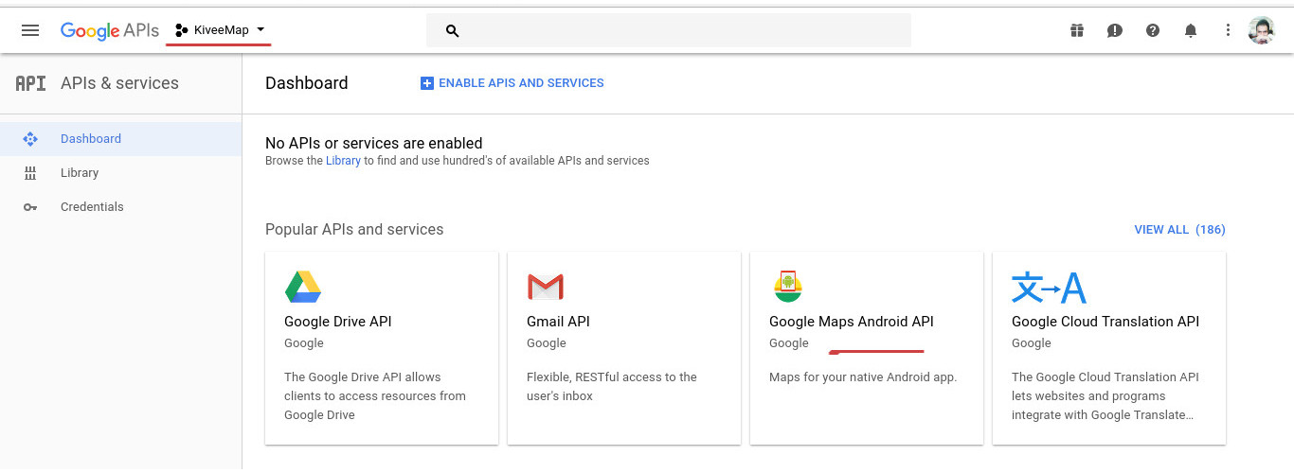
Task: Open the KiveeMap project selector dropdown
Action: coord(221,30)
